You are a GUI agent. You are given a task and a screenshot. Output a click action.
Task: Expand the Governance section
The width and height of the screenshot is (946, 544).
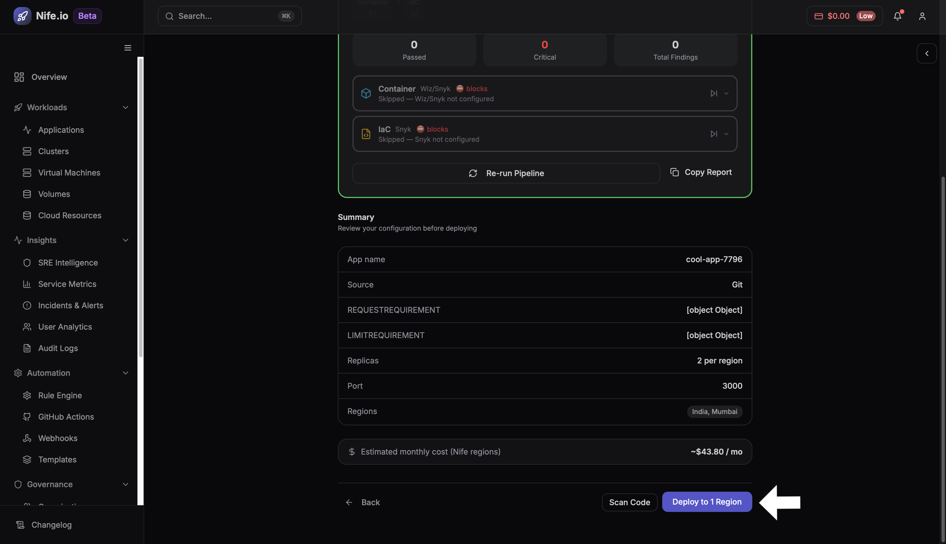(x=125, y=484)
